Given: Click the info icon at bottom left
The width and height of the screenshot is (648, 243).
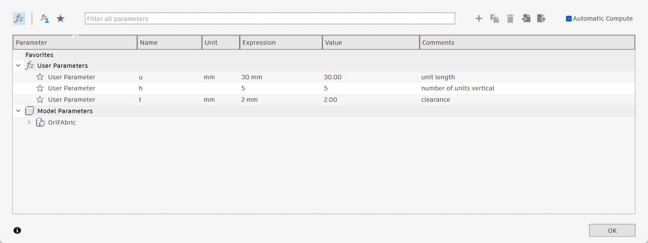Looking at the screenshot, I should (x=17, y=230).
